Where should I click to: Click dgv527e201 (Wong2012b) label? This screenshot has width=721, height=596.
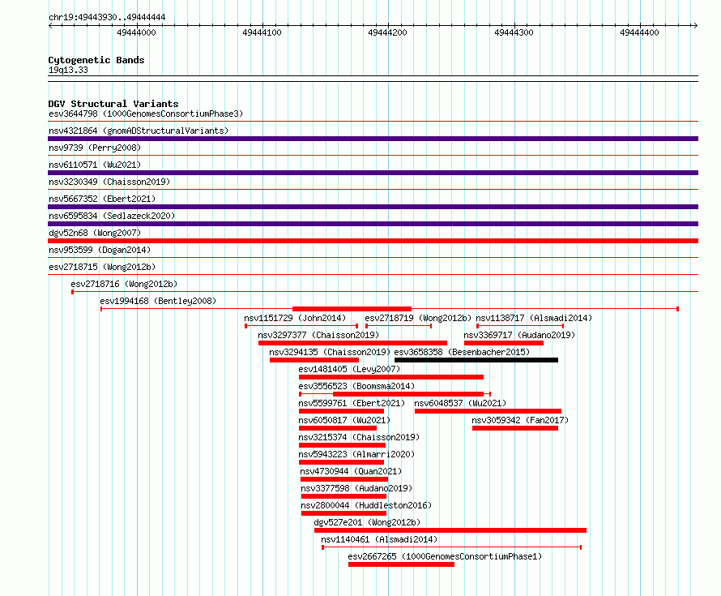point(367,522)
